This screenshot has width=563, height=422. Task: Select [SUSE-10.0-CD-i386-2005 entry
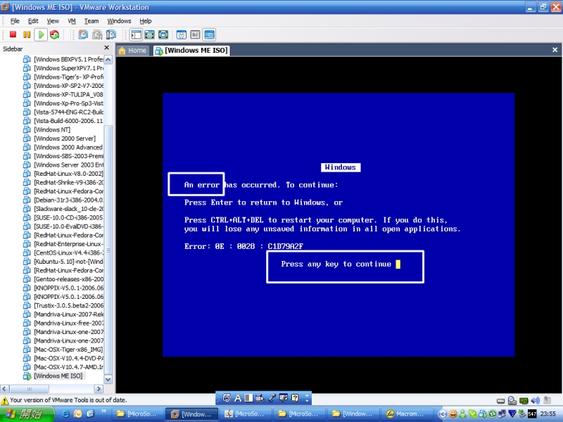click(x=63, y=217)
